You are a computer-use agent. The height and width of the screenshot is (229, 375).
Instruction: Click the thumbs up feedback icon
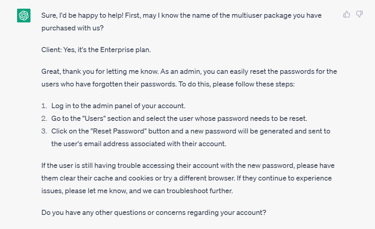click(347, 14)
